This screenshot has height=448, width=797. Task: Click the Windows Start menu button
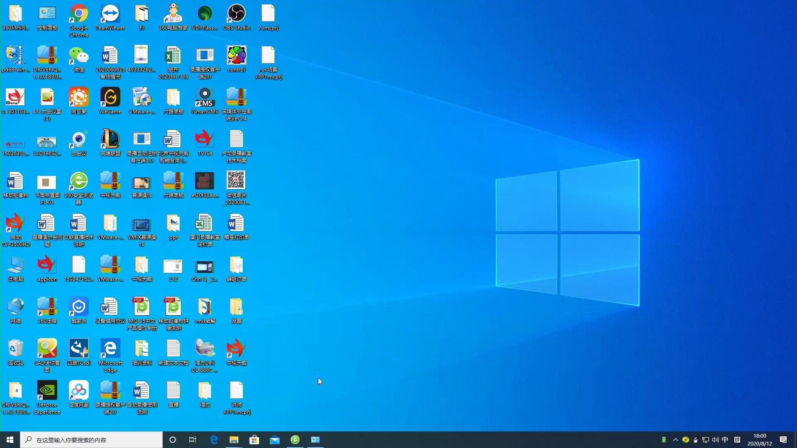(x=9, y=440)
